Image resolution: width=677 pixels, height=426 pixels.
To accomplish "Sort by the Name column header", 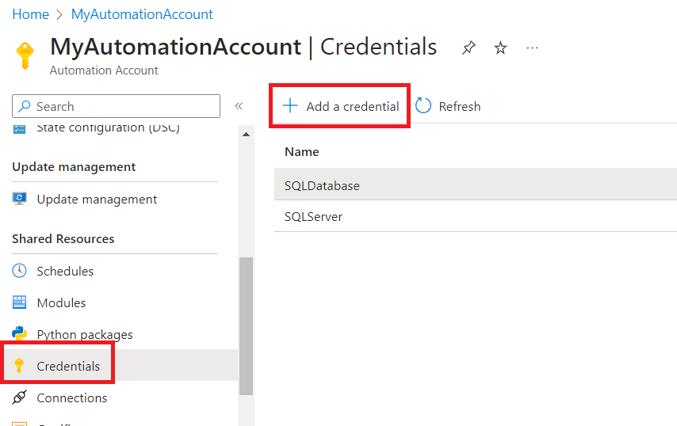I will tap(302, 152).
